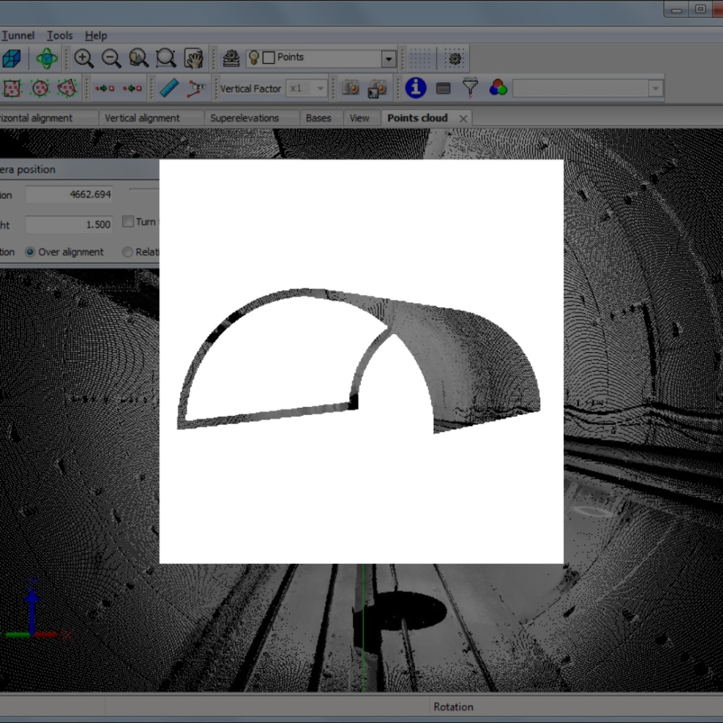The height and width of the screenshot is (723, 723).
Task: Click the second green arrow points icon
Action: coord(132,88)
